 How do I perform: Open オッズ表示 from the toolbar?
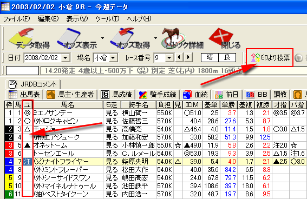pyautogui.click(x=77, y=38)
